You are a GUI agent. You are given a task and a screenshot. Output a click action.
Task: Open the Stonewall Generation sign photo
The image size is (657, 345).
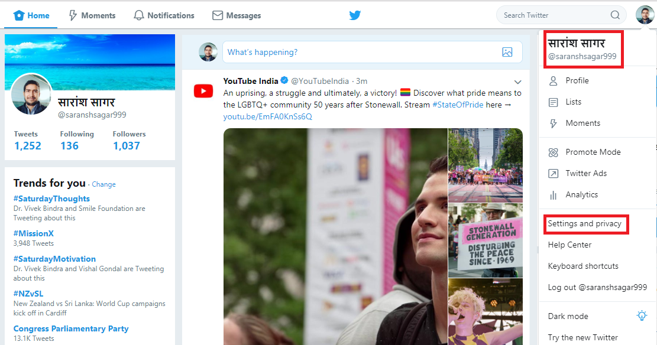tap(485, 240)
